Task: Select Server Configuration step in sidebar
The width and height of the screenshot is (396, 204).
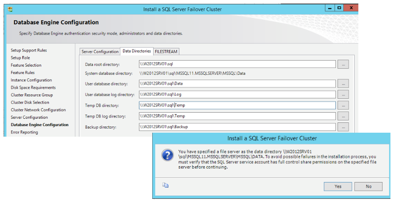Action: click(29, 117)
